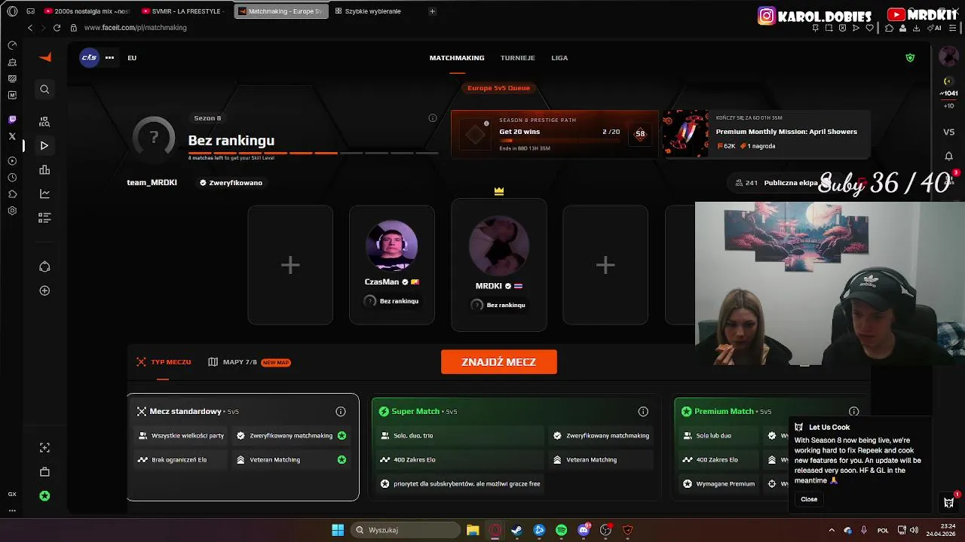965x542 pixels.
Task: Click the create plus circle sidebar icon
Action: point(44,291)
